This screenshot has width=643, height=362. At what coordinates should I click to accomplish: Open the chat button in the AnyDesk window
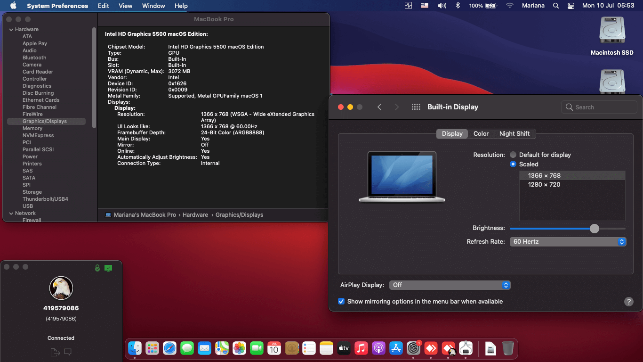(x=68, y=352)
